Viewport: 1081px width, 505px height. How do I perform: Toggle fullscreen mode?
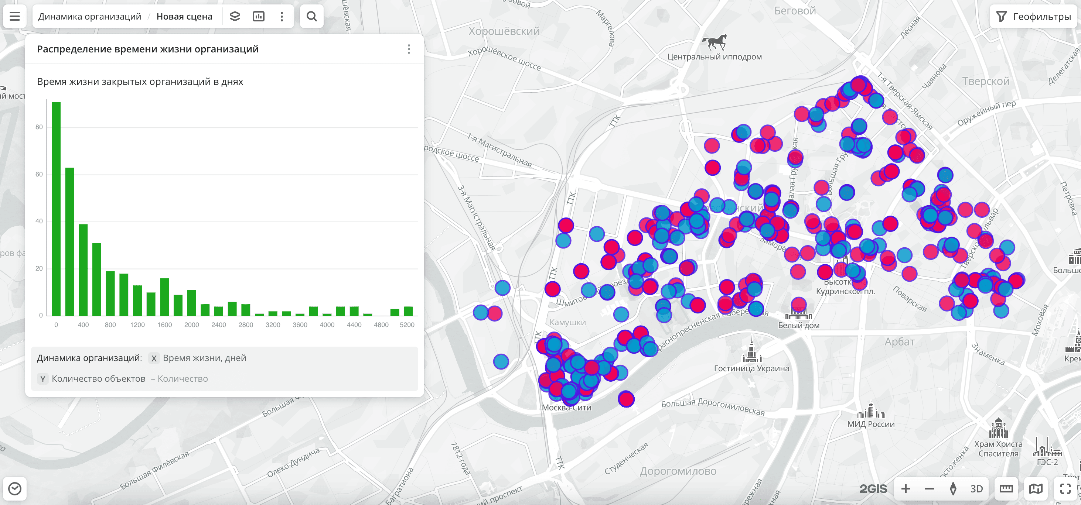tap(1065, 489)
